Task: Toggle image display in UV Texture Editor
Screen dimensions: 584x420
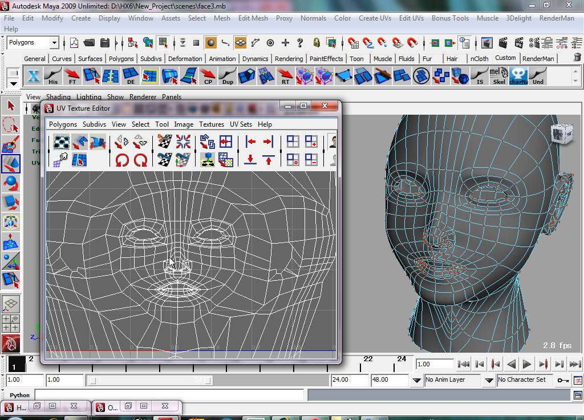Action: 333,142
